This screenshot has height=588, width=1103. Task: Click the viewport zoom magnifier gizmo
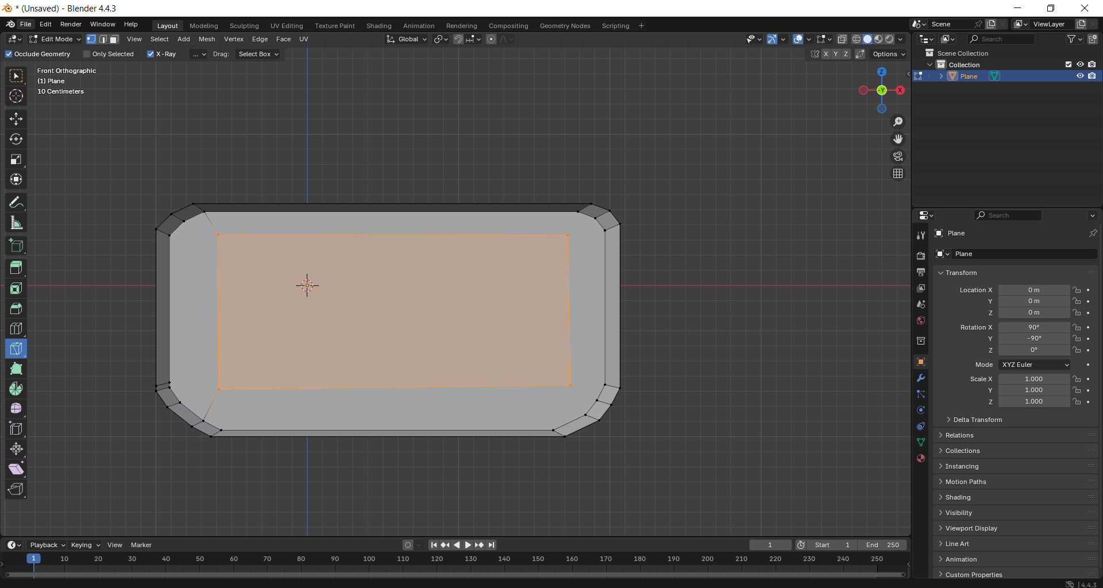click(x=898, y=122)
